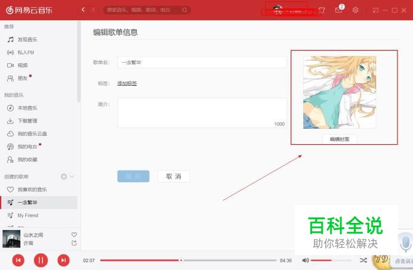This screenshot has width=413, height=270.
Task: Share the current song icon
Action: tap(74, 243)
